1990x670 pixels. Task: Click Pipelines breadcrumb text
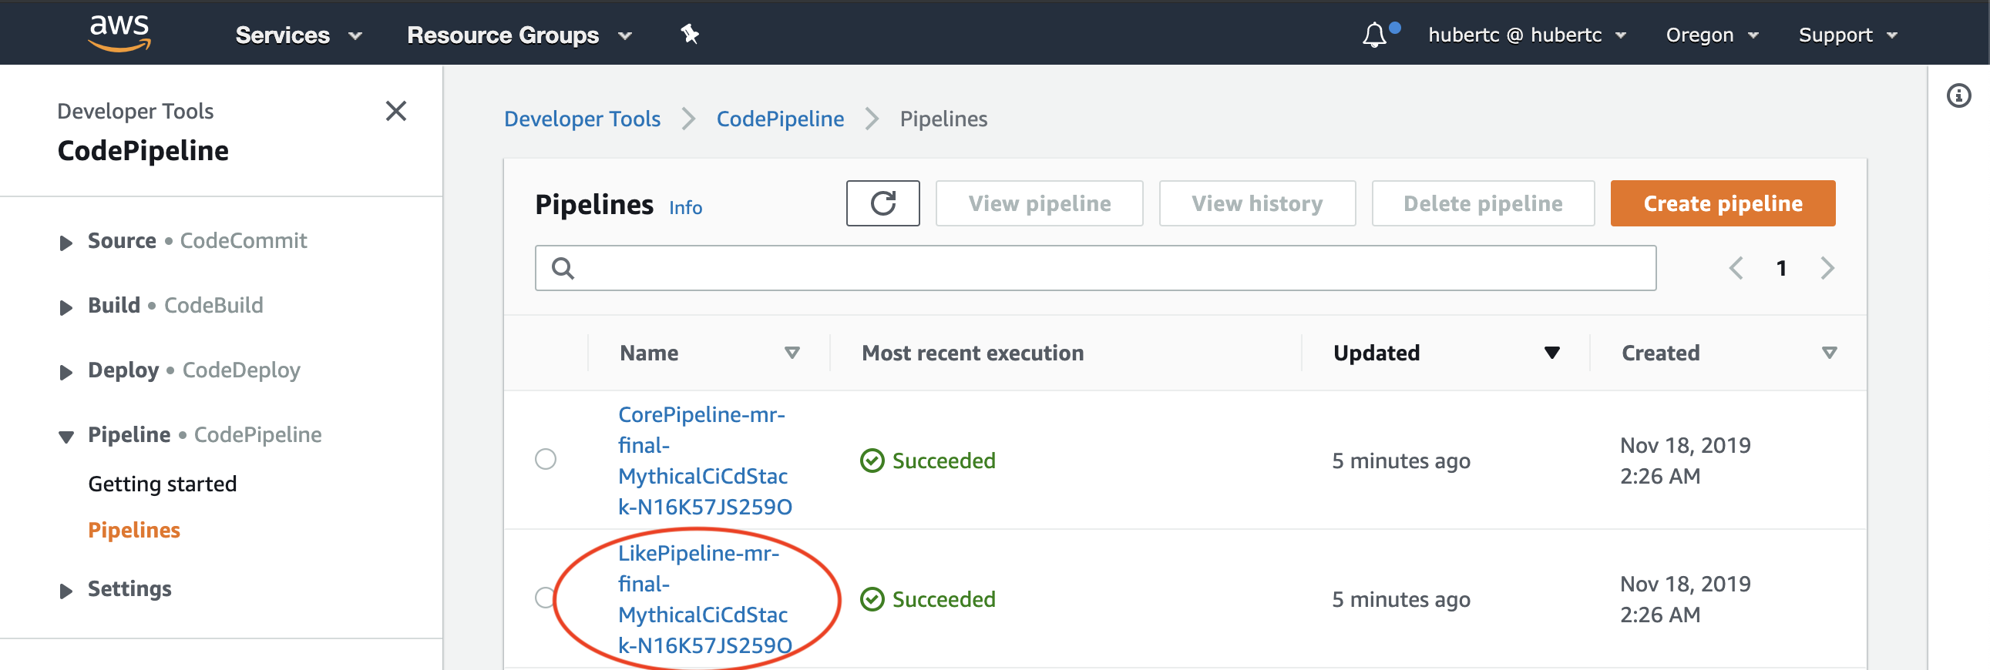coord(943,119)
